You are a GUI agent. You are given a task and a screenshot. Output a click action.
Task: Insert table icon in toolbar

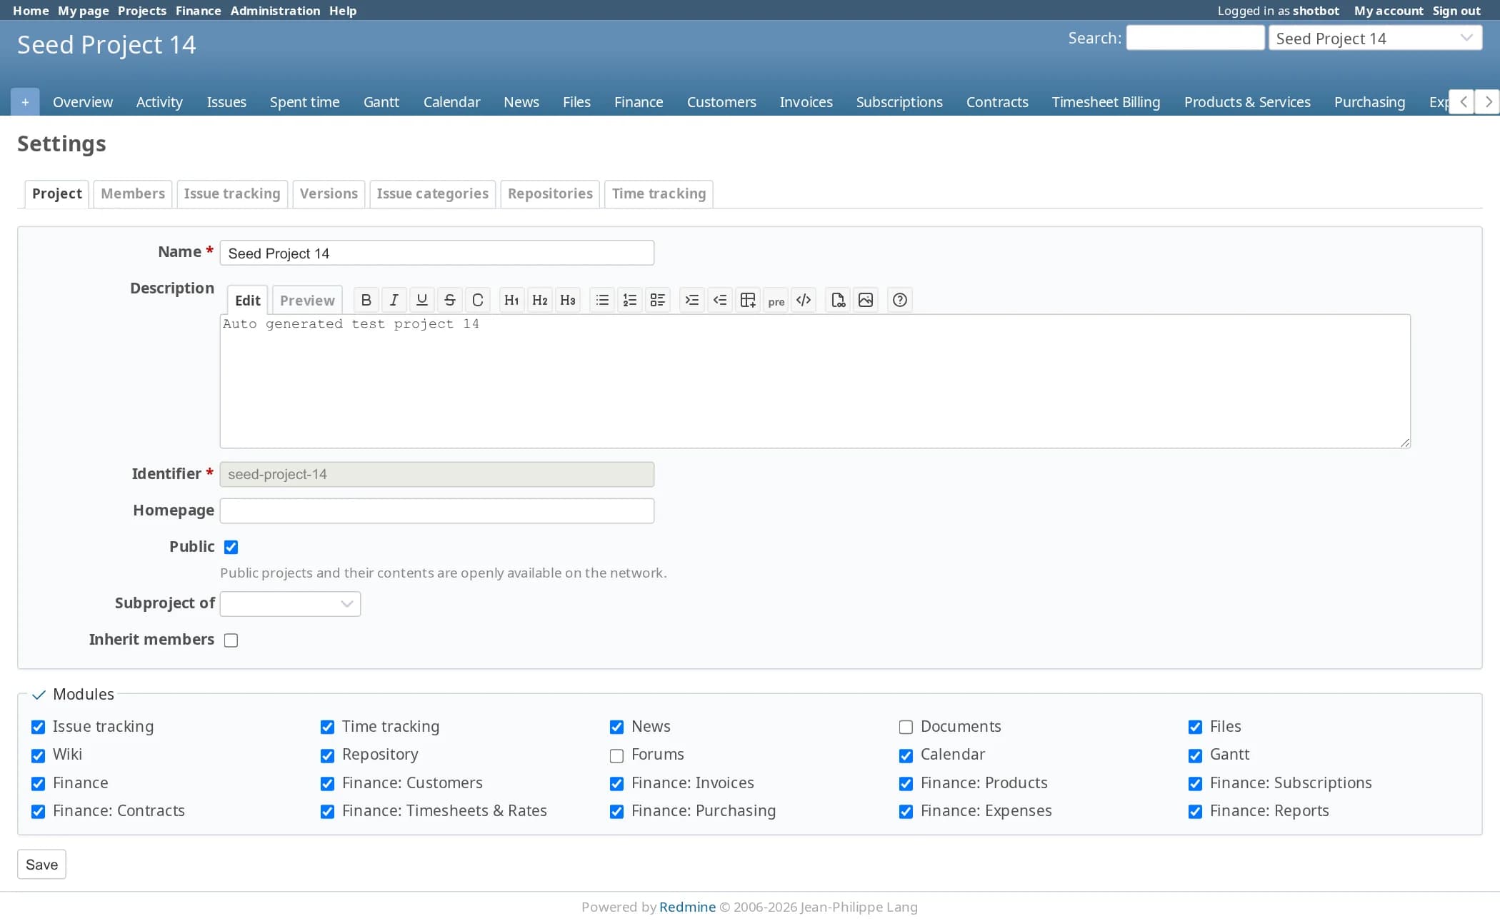pyautogui.click(x=748, y=300)
